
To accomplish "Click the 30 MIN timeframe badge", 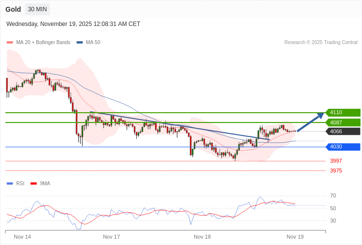I will 37,9.
